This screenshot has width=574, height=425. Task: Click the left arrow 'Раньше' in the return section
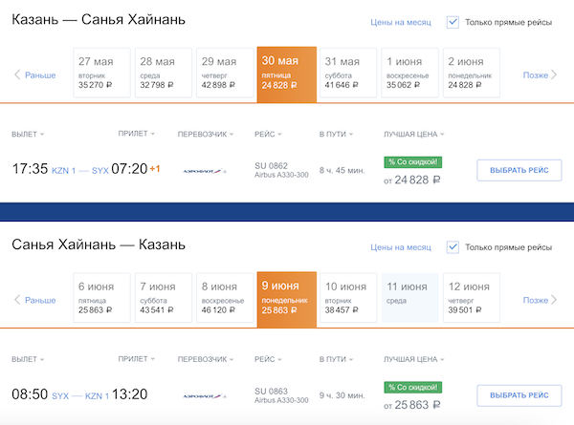(34, 300)
